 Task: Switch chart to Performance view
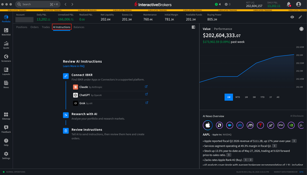[x=223, y=29]
